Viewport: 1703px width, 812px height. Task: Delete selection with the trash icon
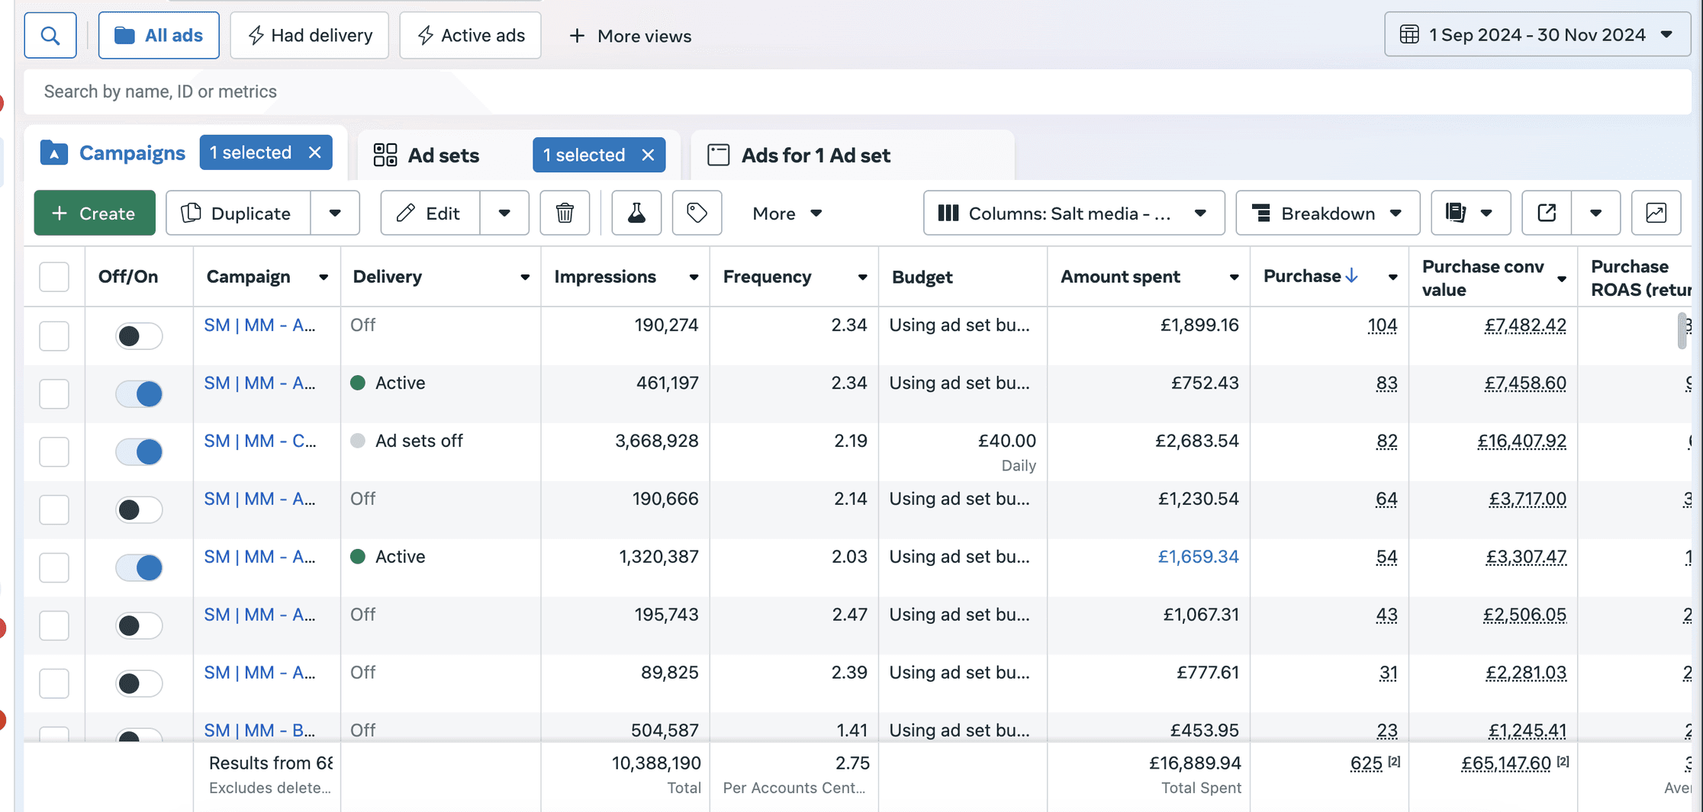pyautogui.click(x=565, y=213)
